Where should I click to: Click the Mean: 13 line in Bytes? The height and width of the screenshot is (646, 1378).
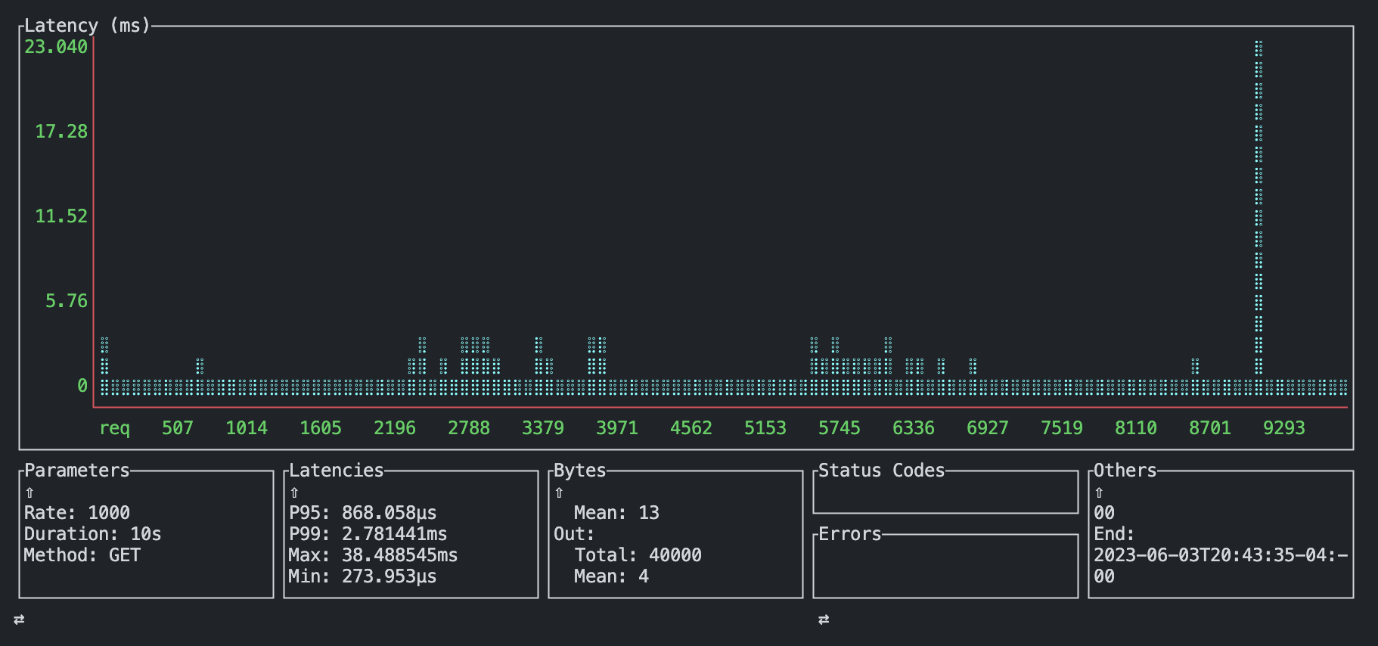(x=617, y=513)
